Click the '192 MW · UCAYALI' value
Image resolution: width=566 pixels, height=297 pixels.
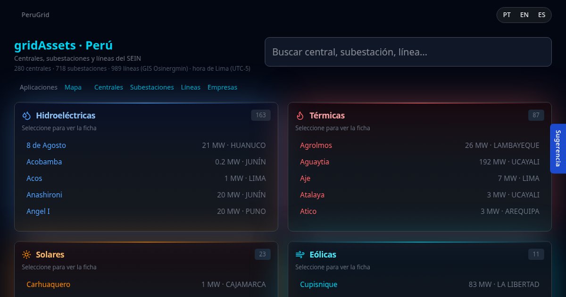click(x=509, y=162)
